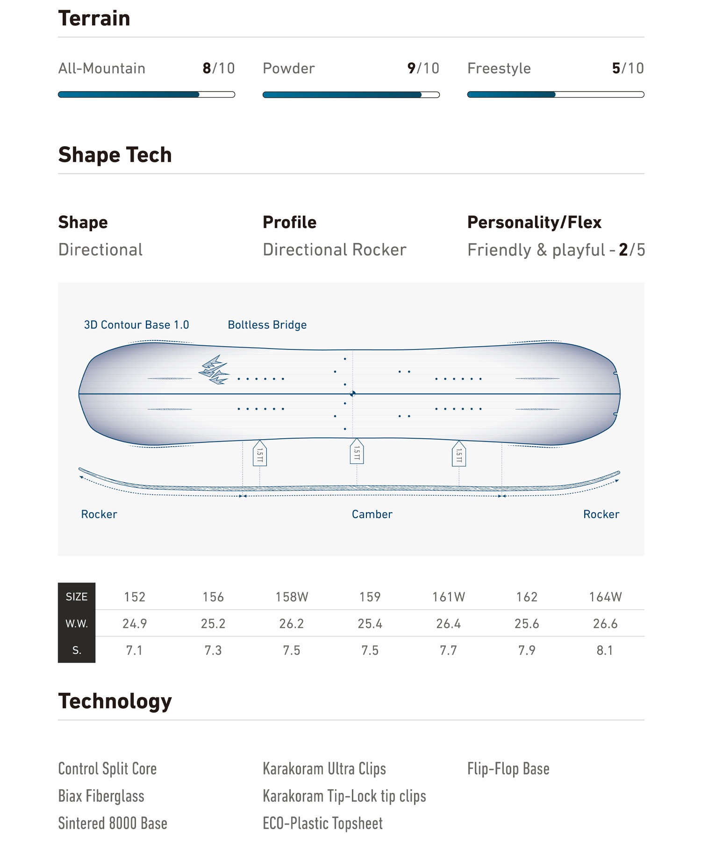The height and width of the screenshot is (841, 701).
Task: Click the center reference point on the board
Action: pos(353,394)
